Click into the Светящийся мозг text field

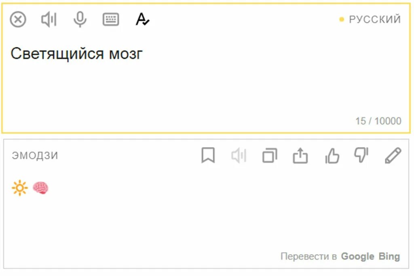pyautogui.click(x=206, y=79)
